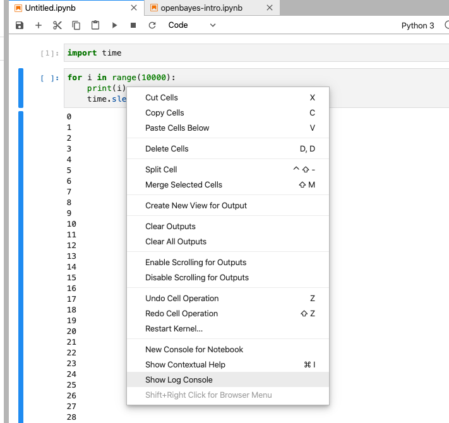Image resolution: width=449 pixels, height=423 pixels.
Task: Click the paste cells clipboard icon
Action: coord(95,25)
